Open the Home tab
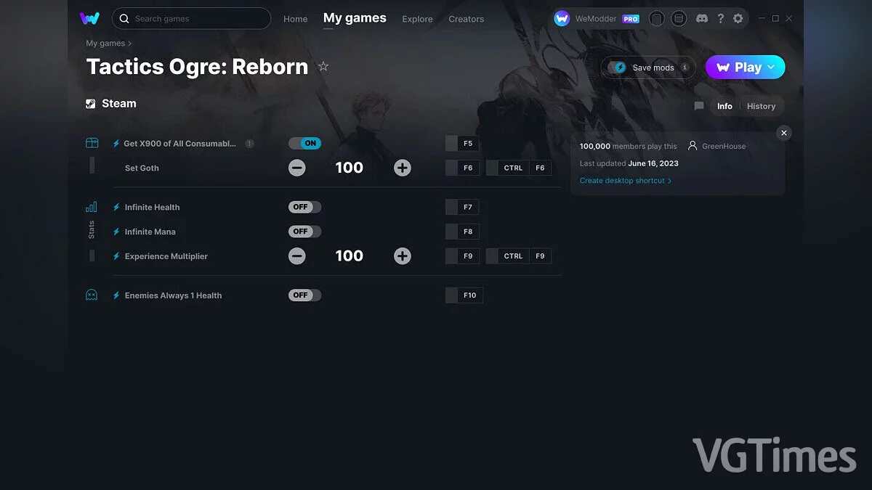 click(x=296, y=19)
